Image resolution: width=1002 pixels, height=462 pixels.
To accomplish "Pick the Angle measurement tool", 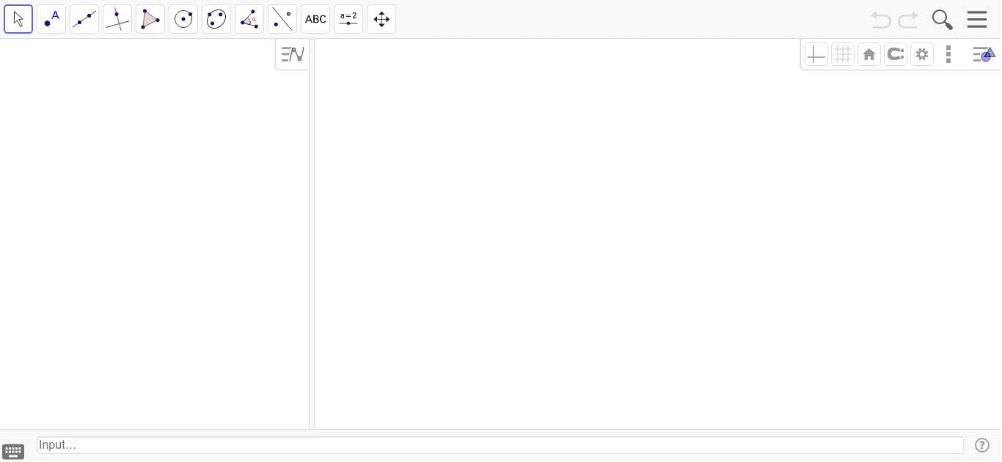I will tap(249, 19).
